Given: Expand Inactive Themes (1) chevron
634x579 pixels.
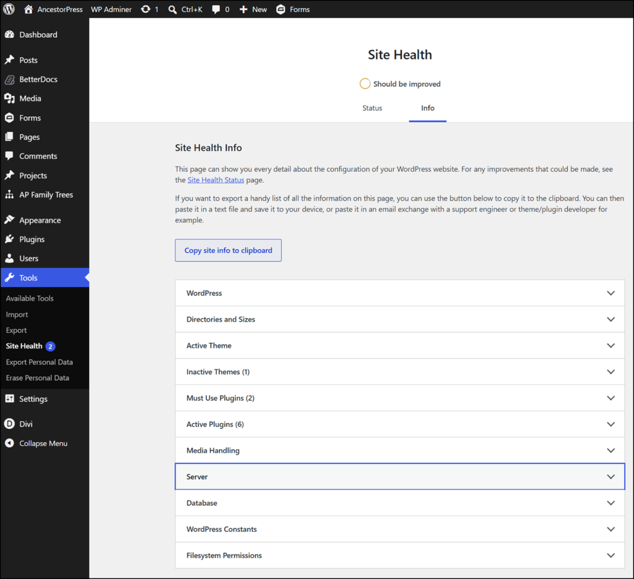Looking at the screenshot, I should (x=610, y=372).
